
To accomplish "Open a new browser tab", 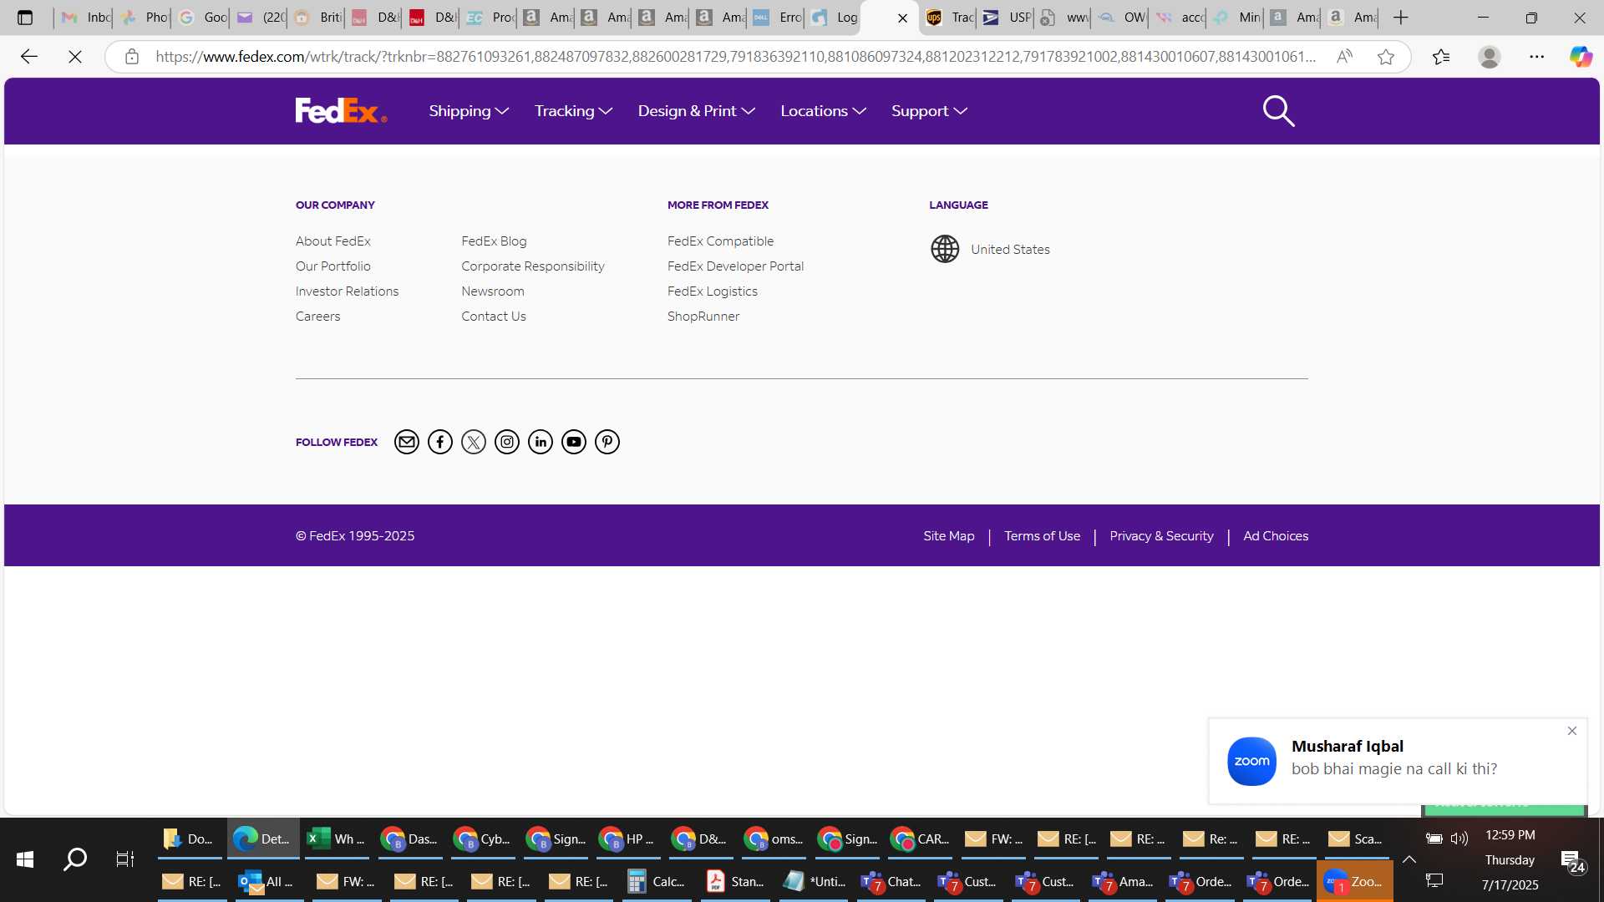I will click(1401, 18).
